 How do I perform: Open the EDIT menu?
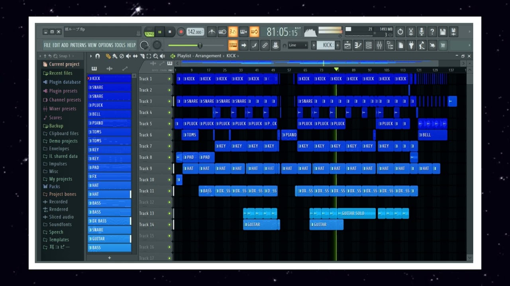56,45
